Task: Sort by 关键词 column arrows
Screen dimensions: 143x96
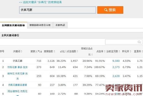Action: [21, 51]
